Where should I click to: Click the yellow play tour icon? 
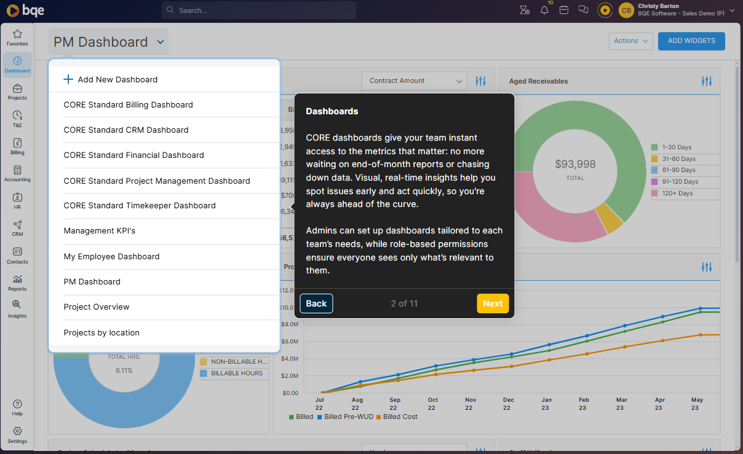coord(605,10)
